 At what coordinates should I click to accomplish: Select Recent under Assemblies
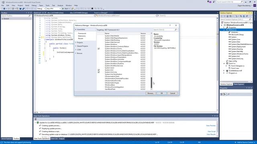[80, 38]
